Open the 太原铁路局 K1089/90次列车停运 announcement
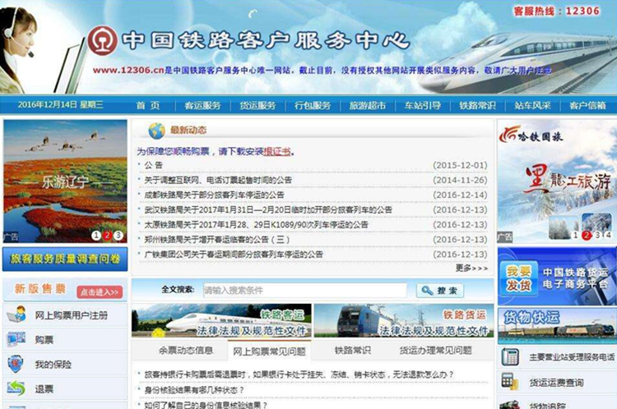617x409 pixels. [256, 225]
